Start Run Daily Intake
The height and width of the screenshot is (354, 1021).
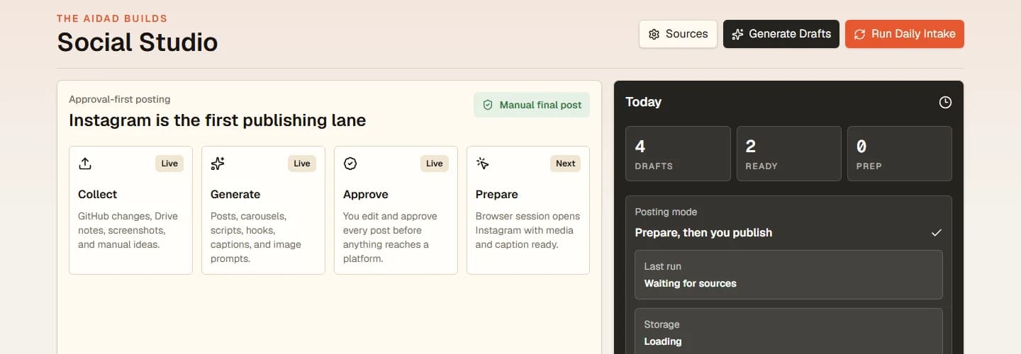coord(905,34)
